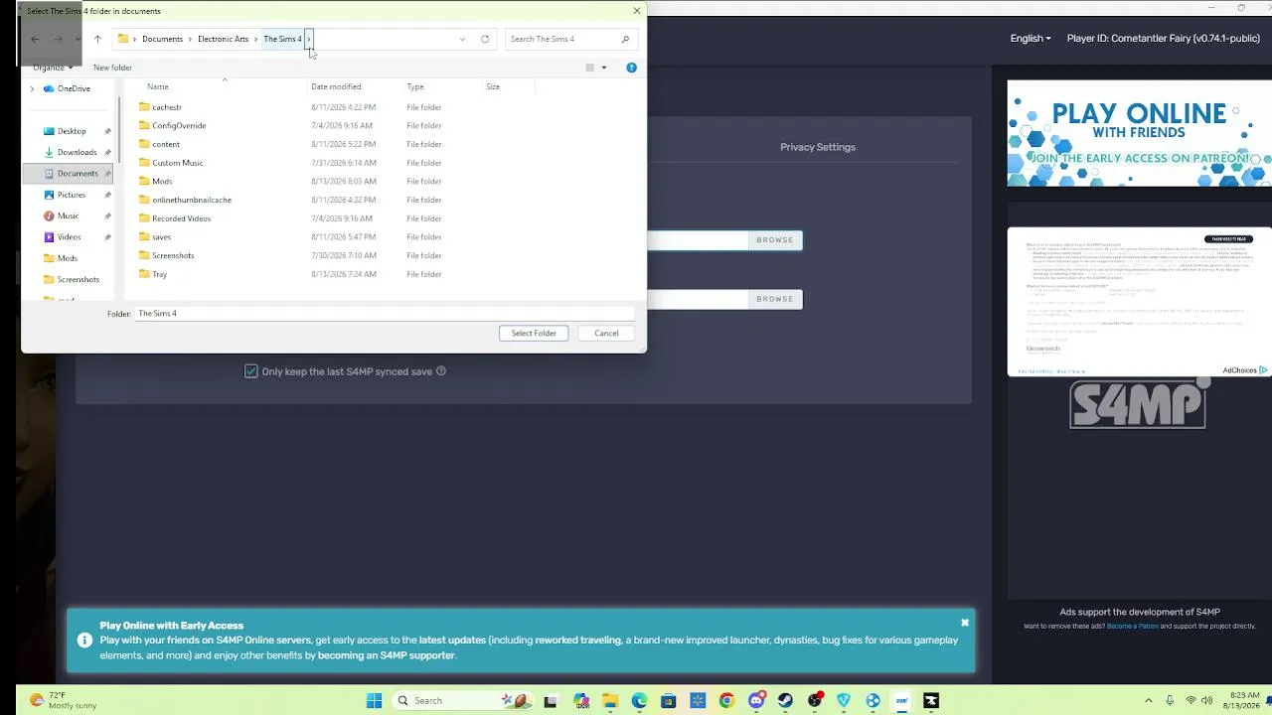Click the upper BROWSE button in S4MP
Viewport: 1272px width, 715px height.
775,239
